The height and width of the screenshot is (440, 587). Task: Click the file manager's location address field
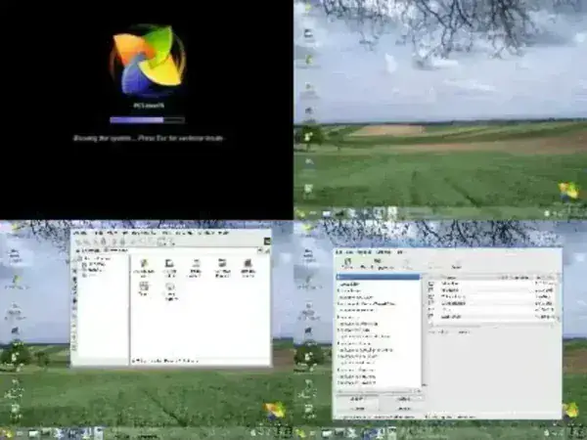[182, 250]
